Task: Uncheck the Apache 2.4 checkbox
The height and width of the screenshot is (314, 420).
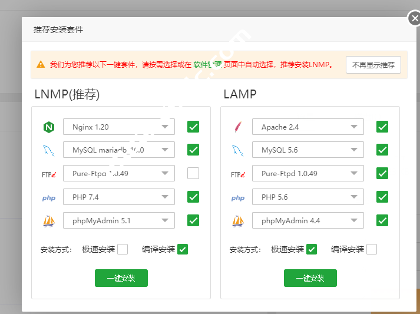Action: (x=382, y=127)
